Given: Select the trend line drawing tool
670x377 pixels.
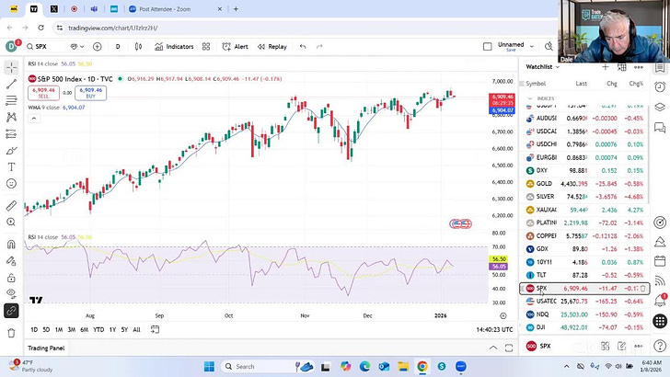Looking at the screenshot, I should click(x=12, y=84).
